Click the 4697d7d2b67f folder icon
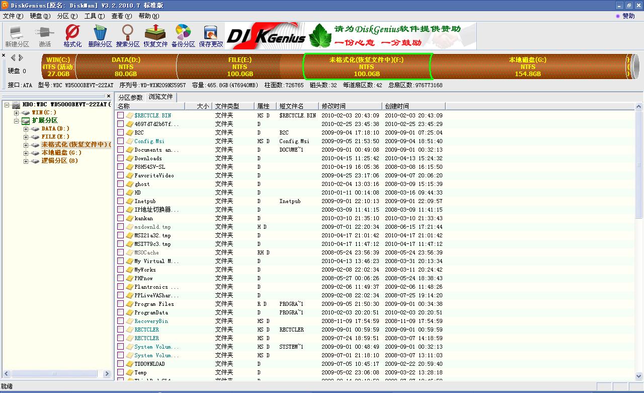 [130, 124]
